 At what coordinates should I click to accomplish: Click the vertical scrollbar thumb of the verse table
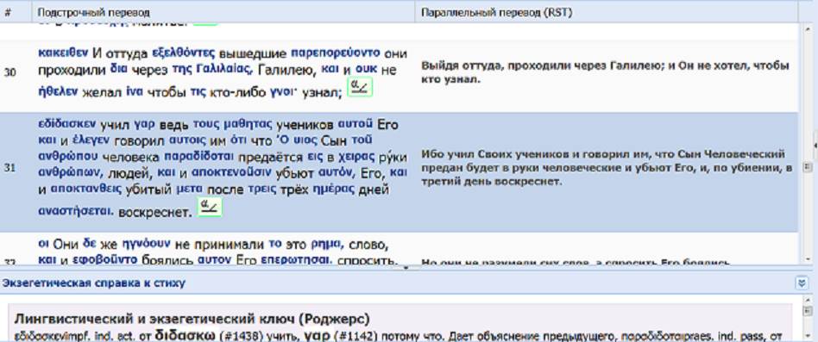point(807,166)
